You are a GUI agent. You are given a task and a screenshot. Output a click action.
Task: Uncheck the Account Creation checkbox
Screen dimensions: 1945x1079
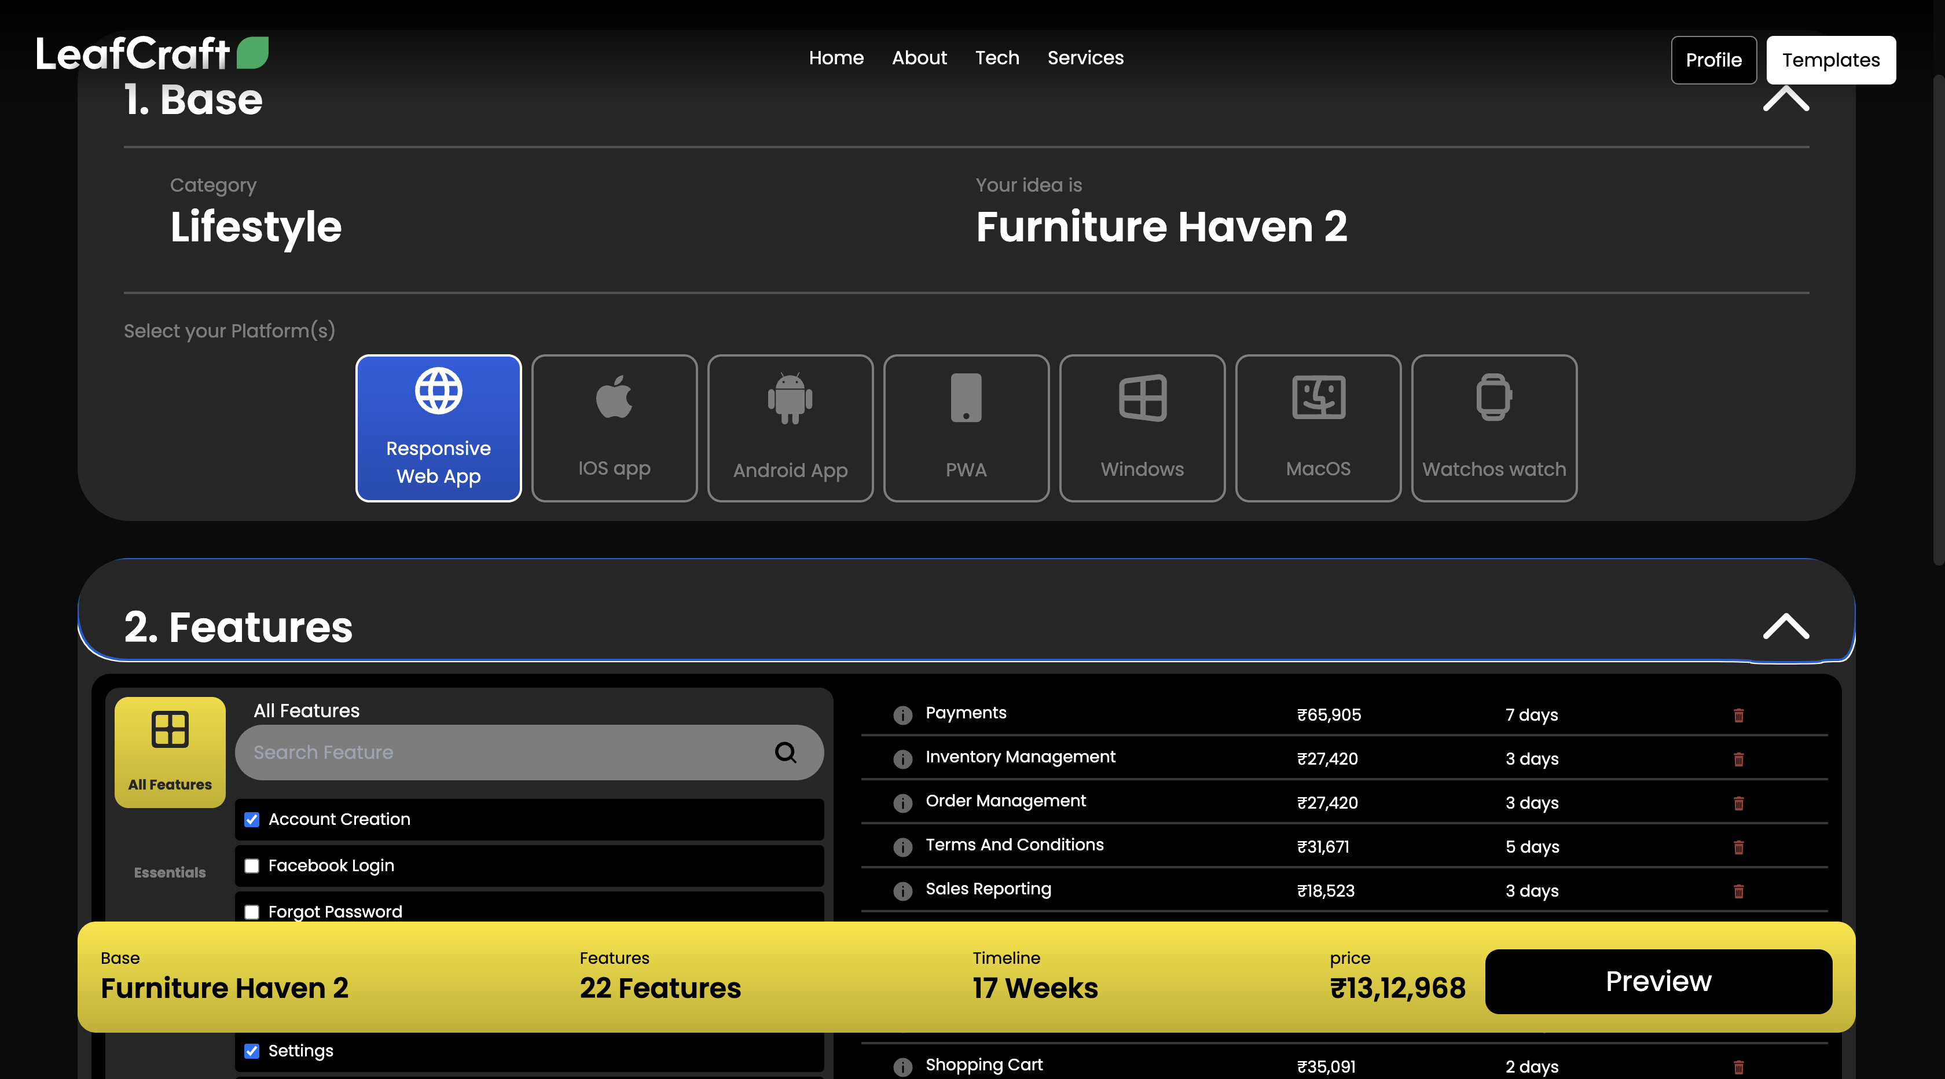pyautogui.click(x=252, y=819)
